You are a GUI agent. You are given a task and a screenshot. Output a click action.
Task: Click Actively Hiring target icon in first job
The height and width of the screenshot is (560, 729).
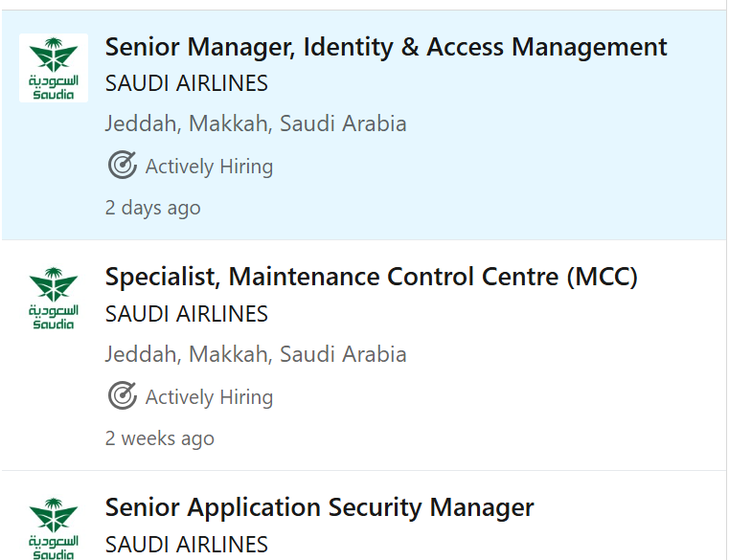click(x=123, y=165)
